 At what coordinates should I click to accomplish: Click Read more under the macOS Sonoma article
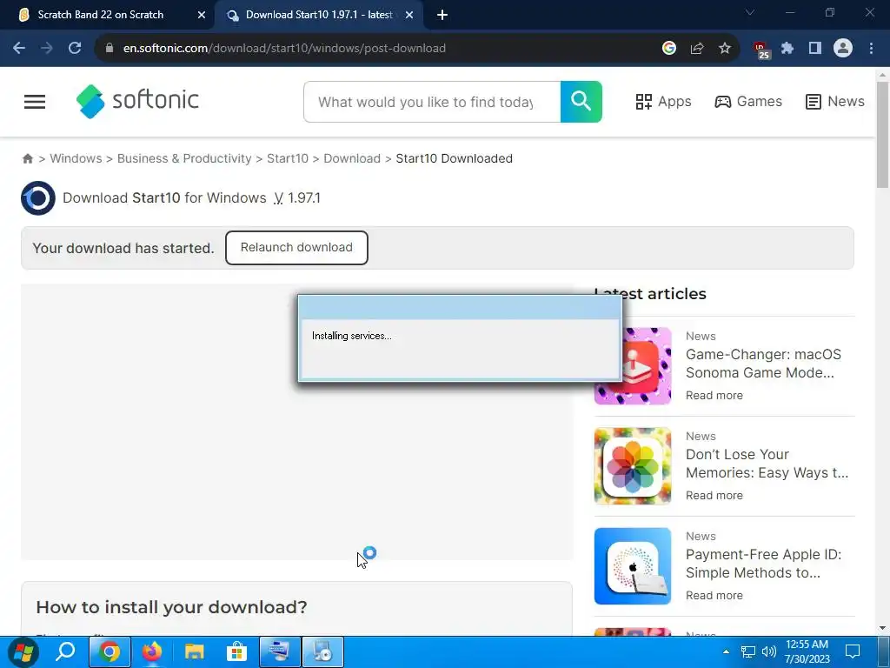pyautogui.click(x=714, y=396)
